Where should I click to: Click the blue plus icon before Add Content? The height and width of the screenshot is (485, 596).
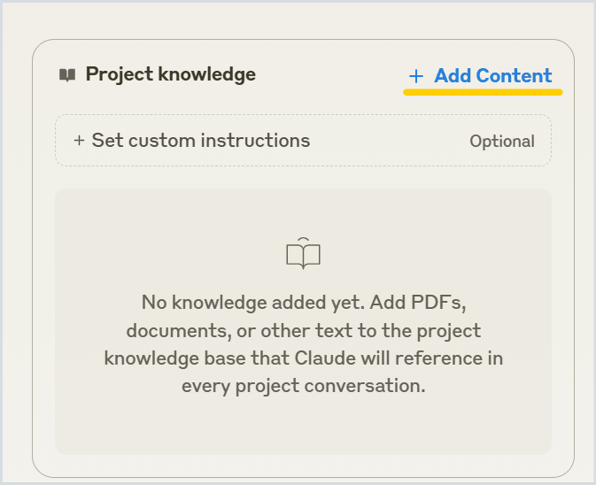pos(416,76)
